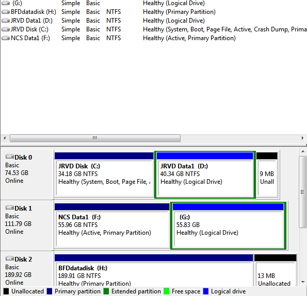The height and width of the screenshot is (296, 307).
Task: Click the black Unallocated legend swatch
Action: (x=6, y=291)
